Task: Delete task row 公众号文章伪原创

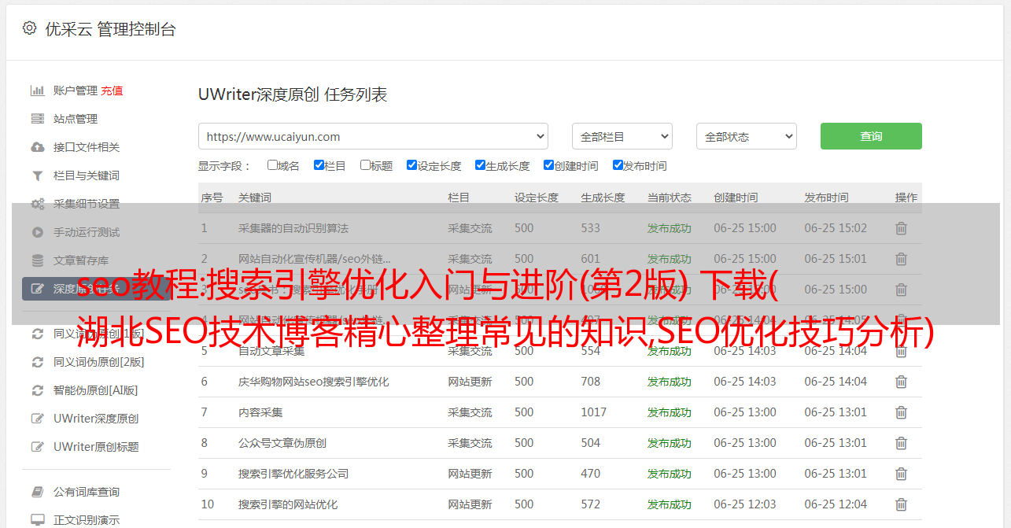Action: [x=901, y=443]
